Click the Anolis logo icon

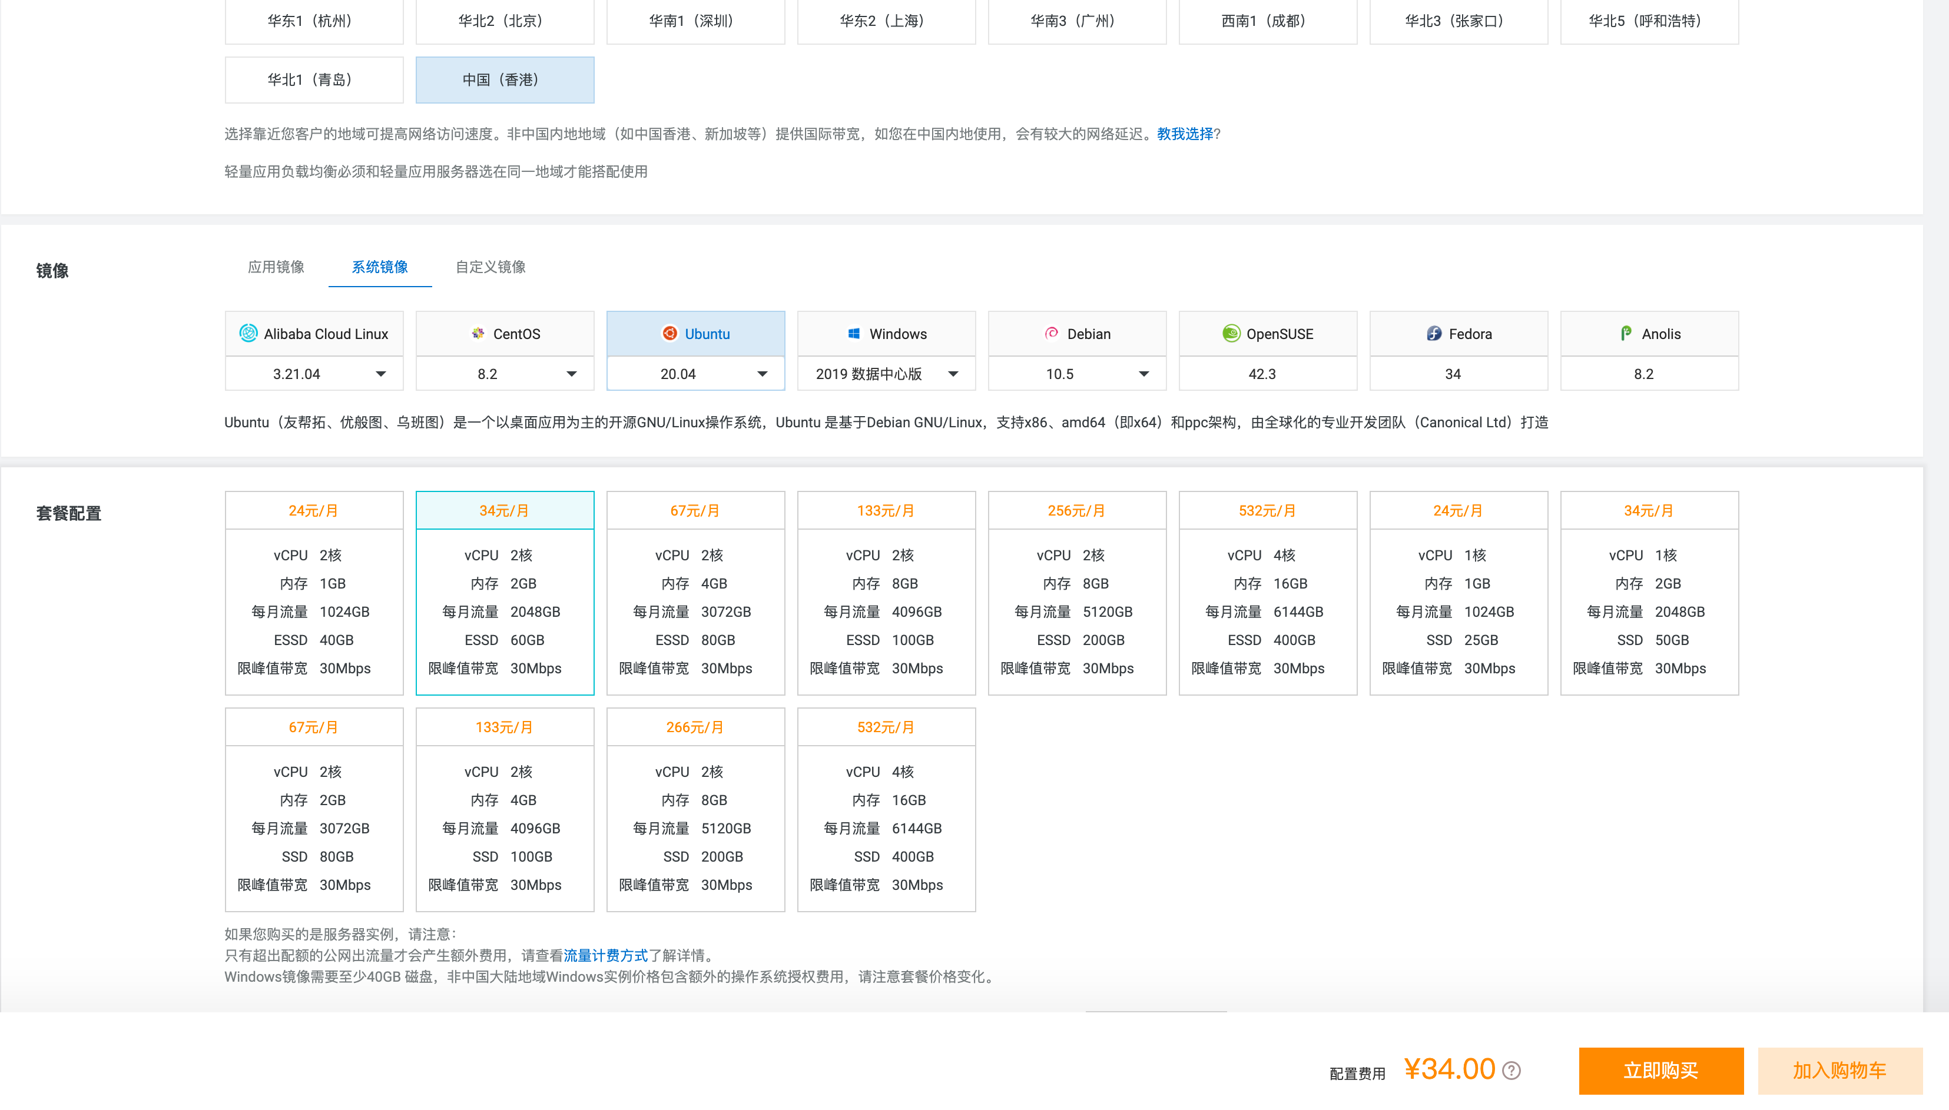[1626, 333]
